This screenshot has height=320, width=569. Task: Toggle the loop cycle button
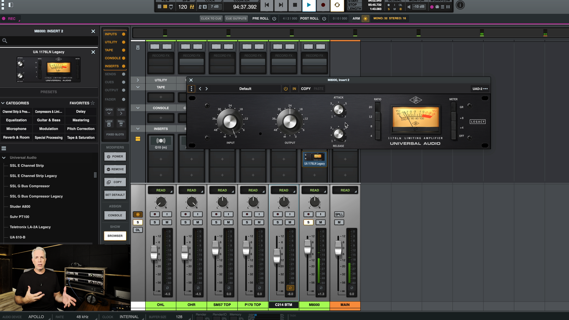337,5
